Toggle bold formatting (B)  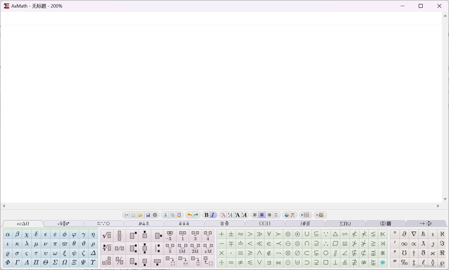(206, 215)
